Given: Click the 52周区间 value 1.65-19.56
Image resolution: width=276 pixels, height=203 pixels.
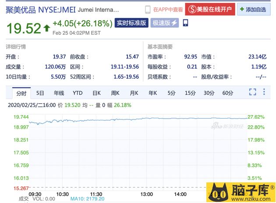Looking at the screenshot, I should tap(126, 77).
